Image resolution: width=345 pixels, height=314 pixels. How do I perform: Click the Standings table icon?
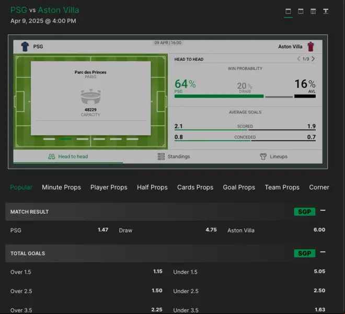coord(161,157)
